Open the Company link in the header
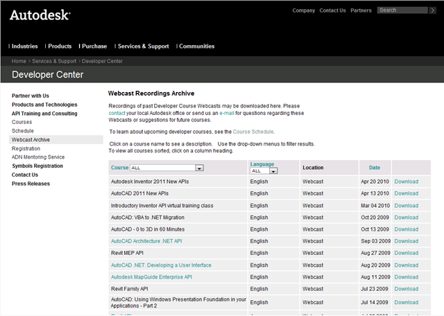 click(x=303, y=10)
